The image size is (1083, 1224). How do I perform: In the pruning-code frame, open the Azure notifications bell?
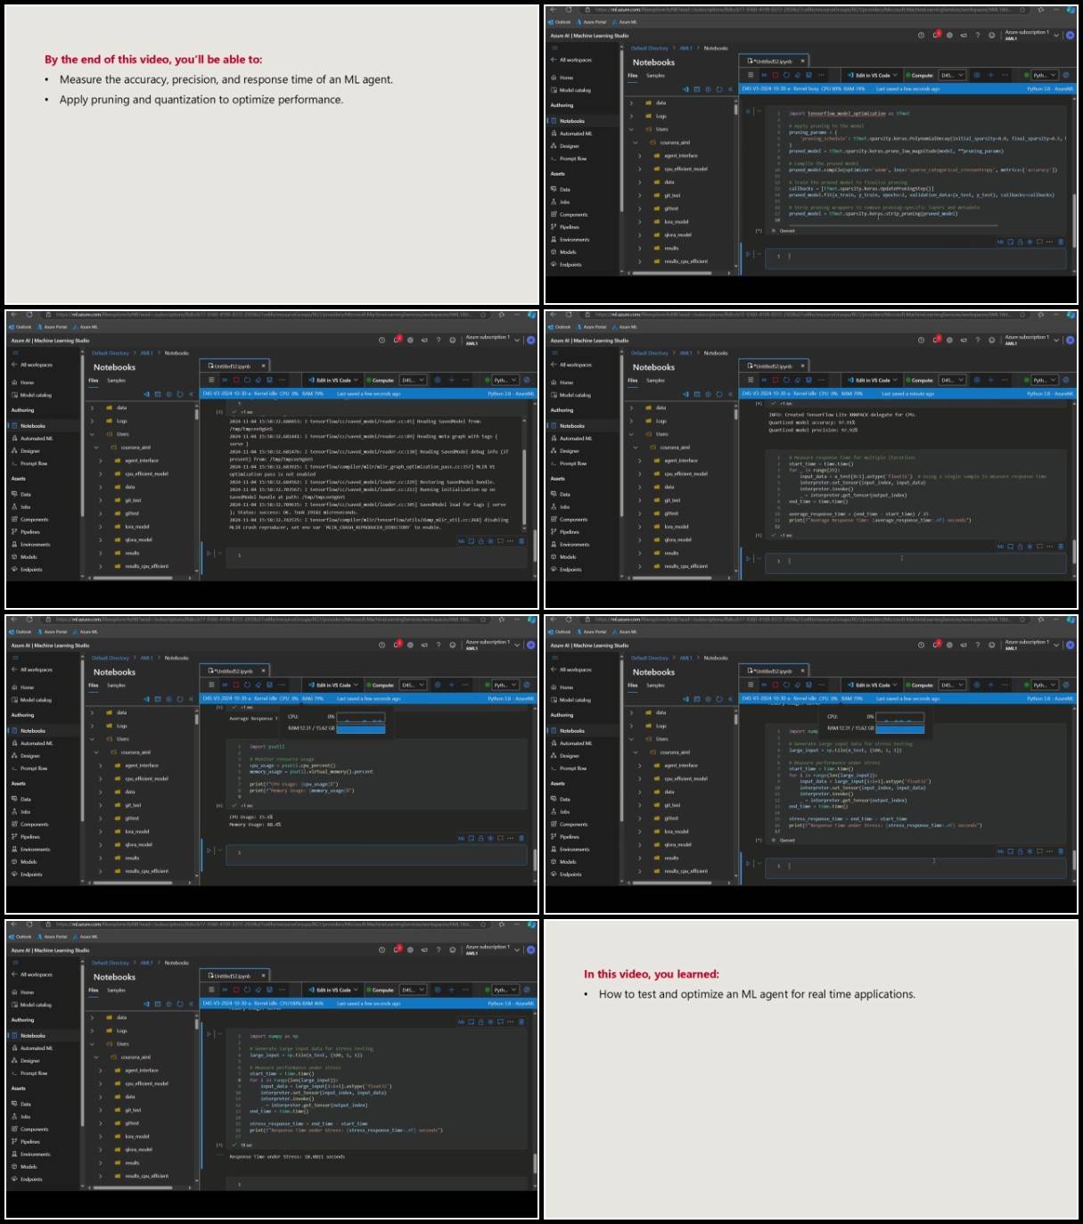pos(935,35)
